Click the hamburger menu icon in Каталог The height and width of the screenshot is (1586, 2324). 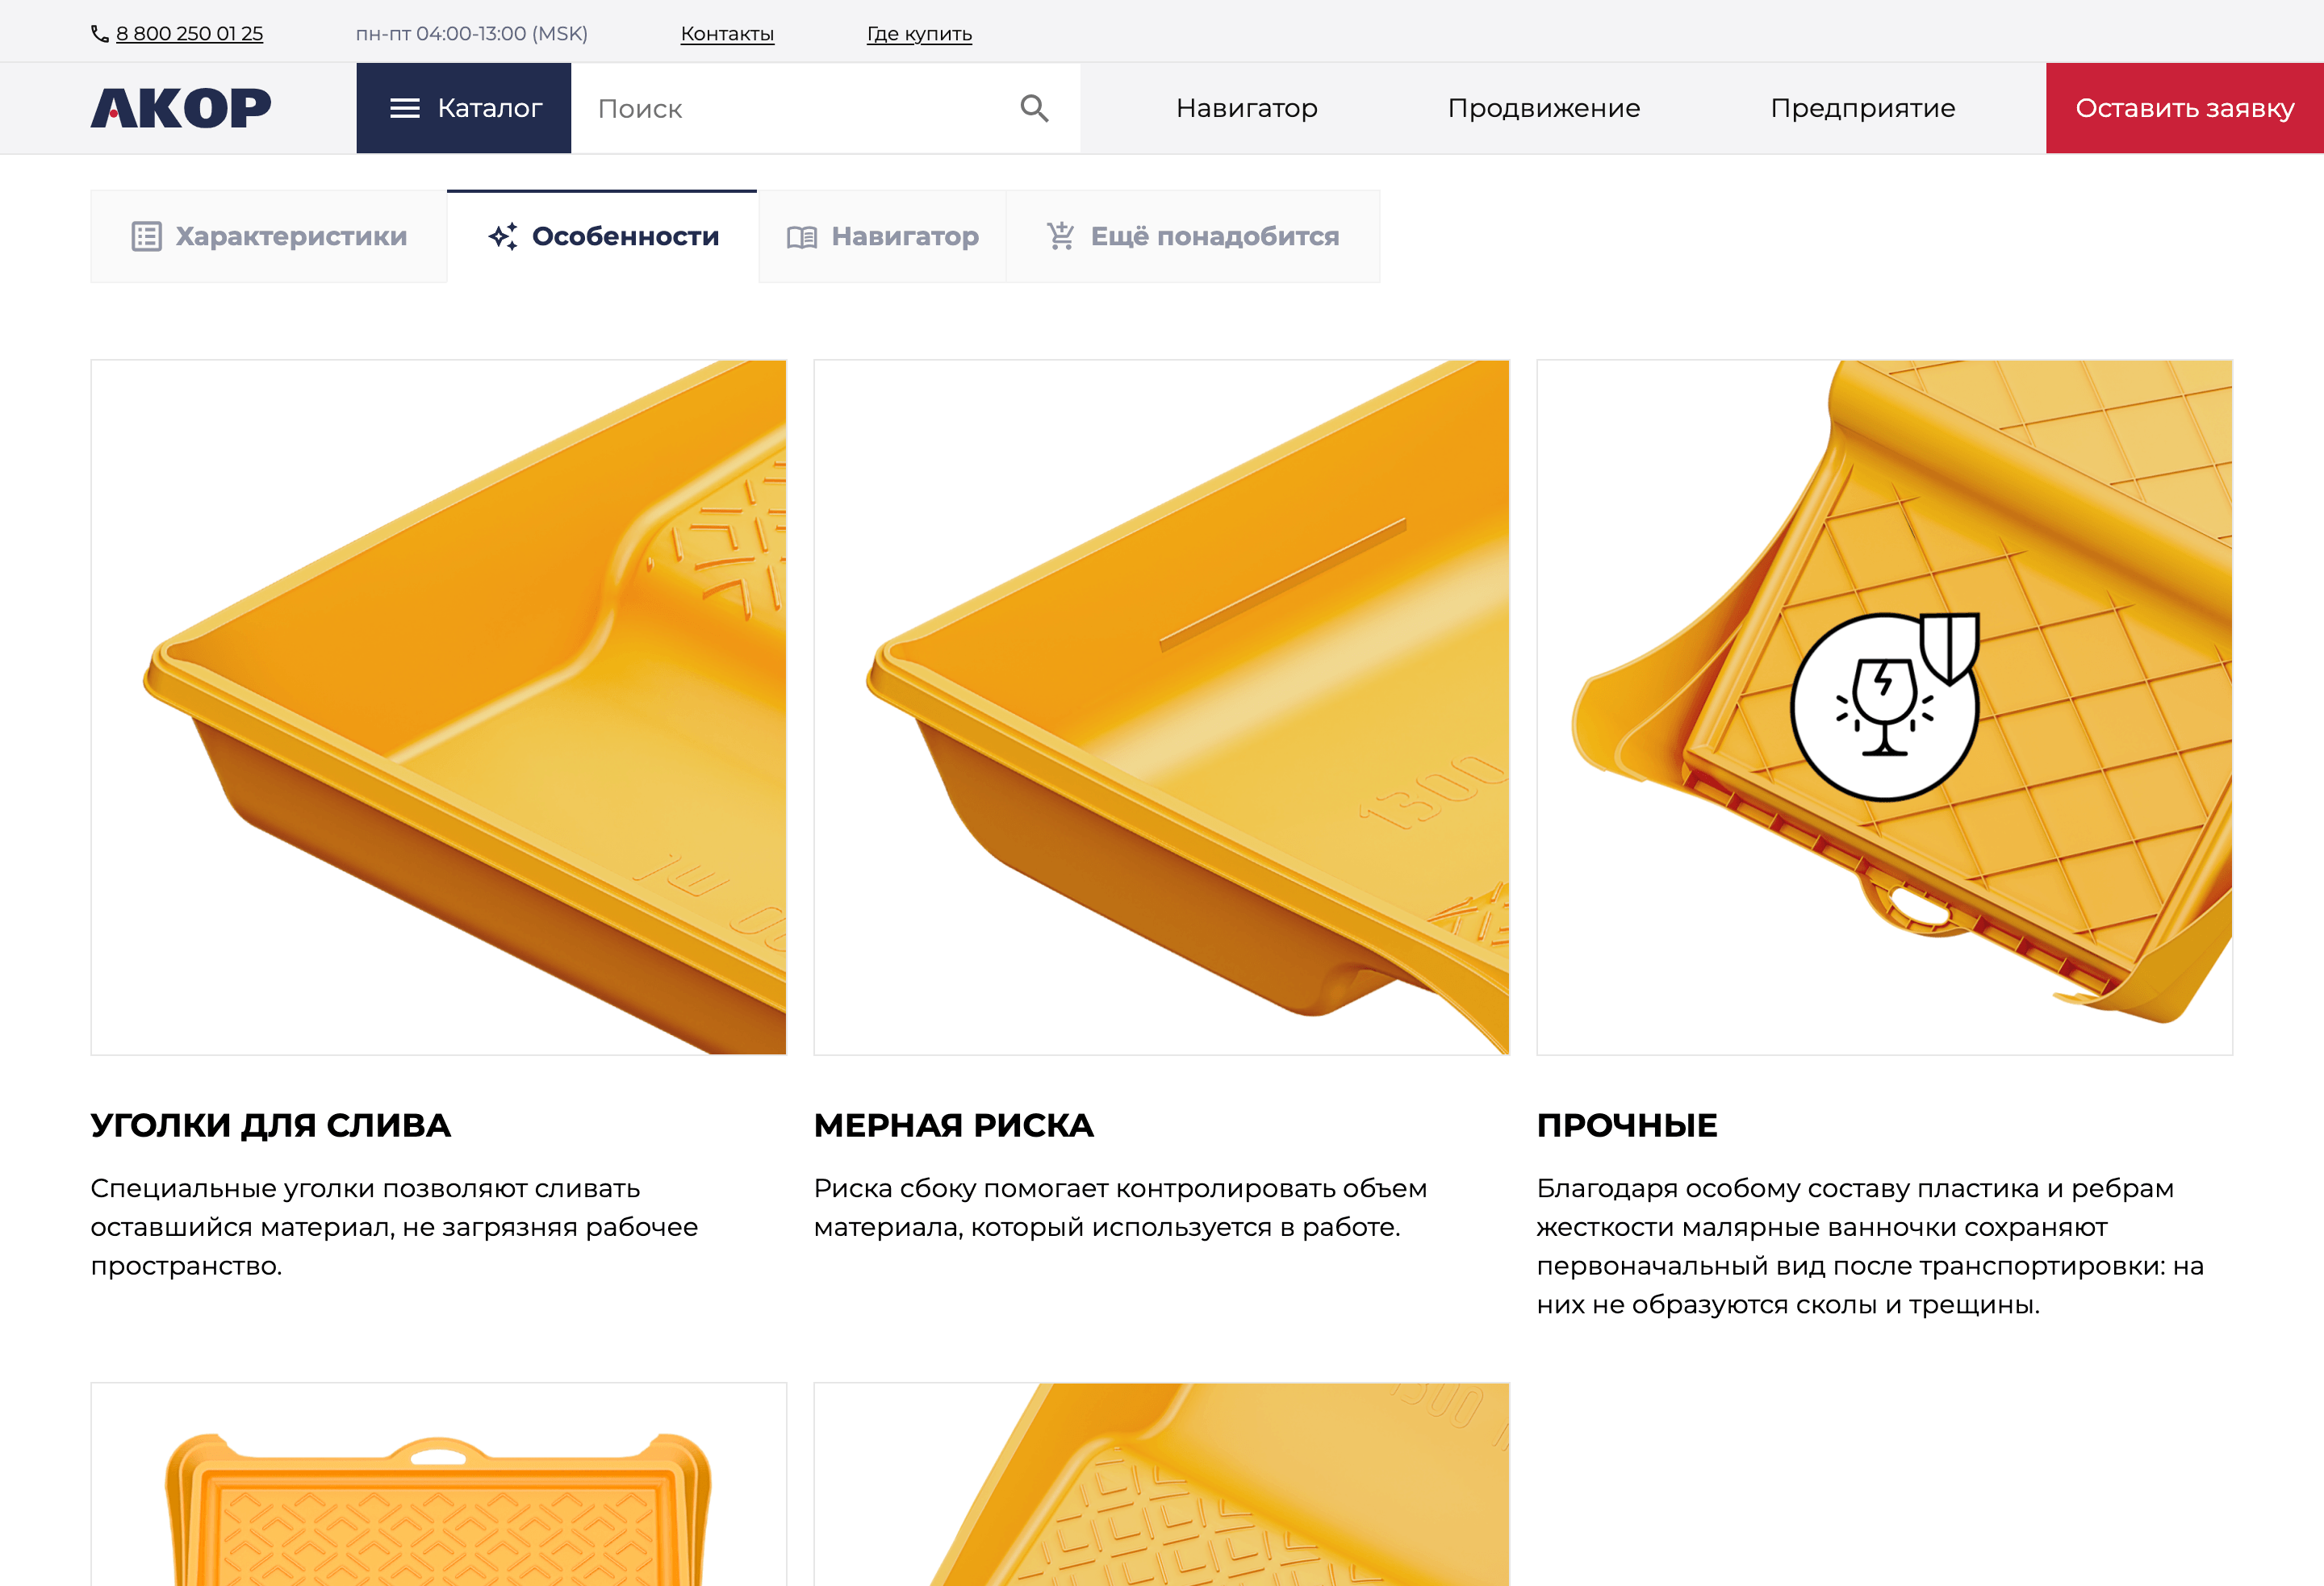[x=404, y=108]
